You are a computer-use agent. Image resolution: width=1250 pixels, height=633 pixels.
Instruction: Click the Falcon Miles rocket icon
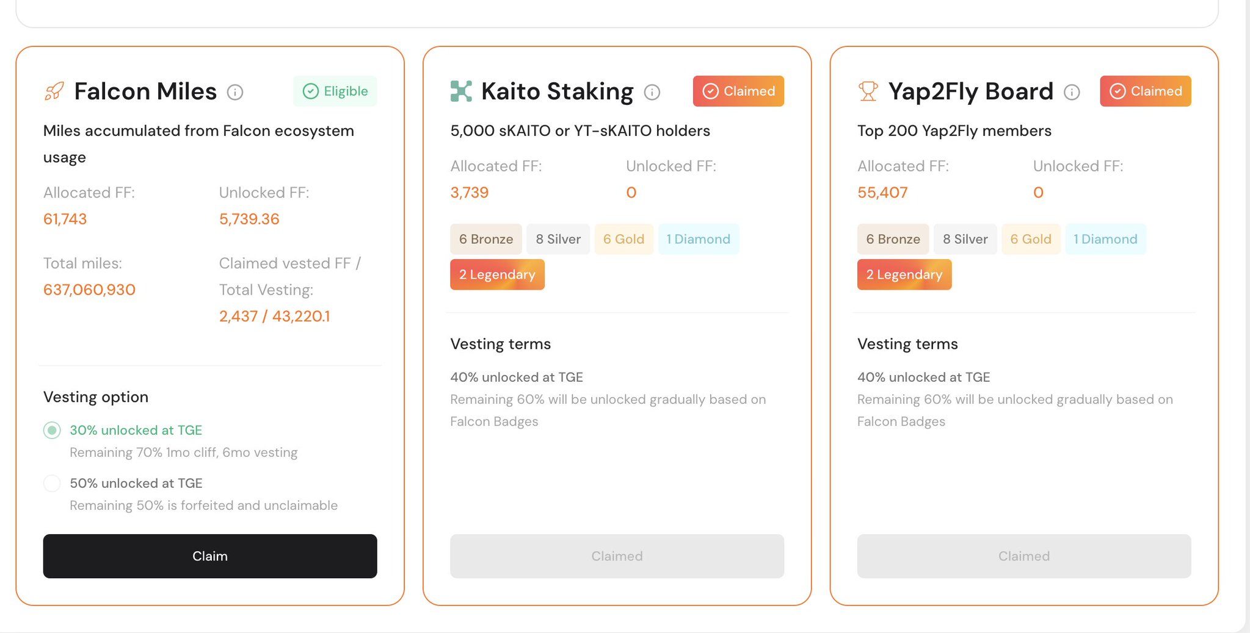54,91
